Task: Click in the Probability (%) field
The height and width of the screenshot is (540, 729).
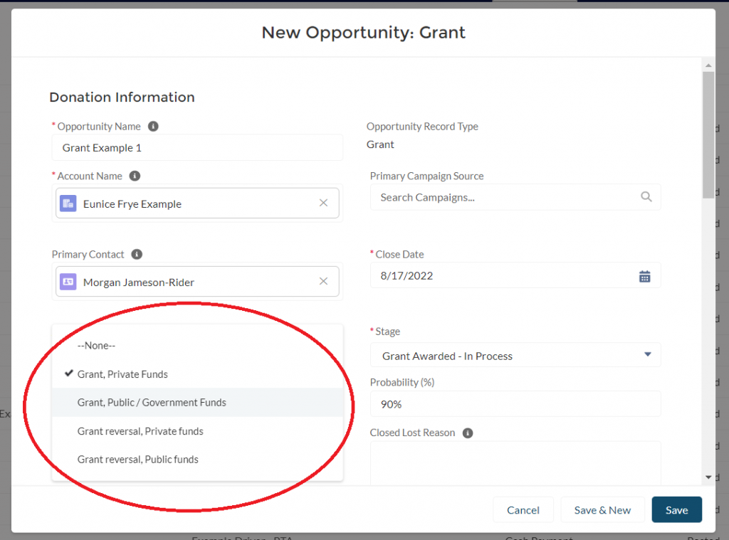Action: click(x=515, y=404)
